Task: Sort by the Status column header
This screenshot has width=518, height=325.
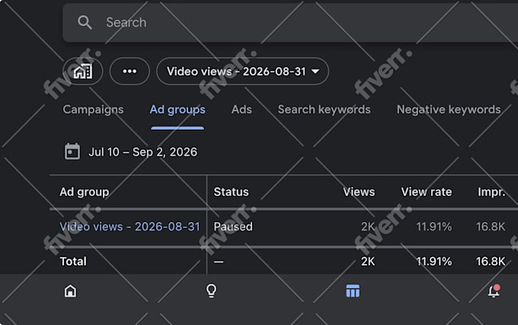Action: pyautogui.click(x=231, y=192)
